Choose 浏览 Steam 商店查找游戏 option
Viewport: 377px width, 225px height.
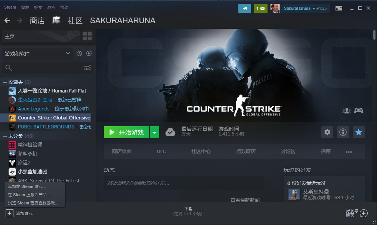pyautogui.click(x=35, y=203)
